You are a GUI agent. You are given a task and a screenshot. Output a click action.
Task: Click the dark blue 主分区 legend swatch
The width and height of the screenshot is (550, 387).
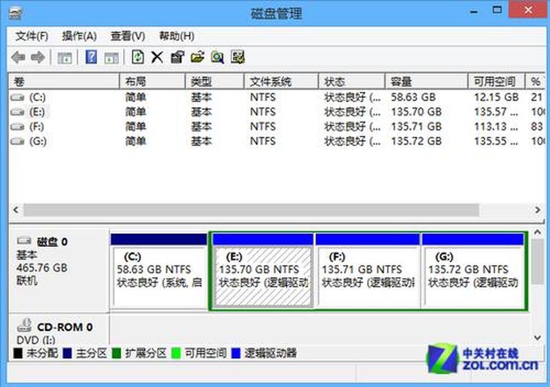tap(67, 353)
